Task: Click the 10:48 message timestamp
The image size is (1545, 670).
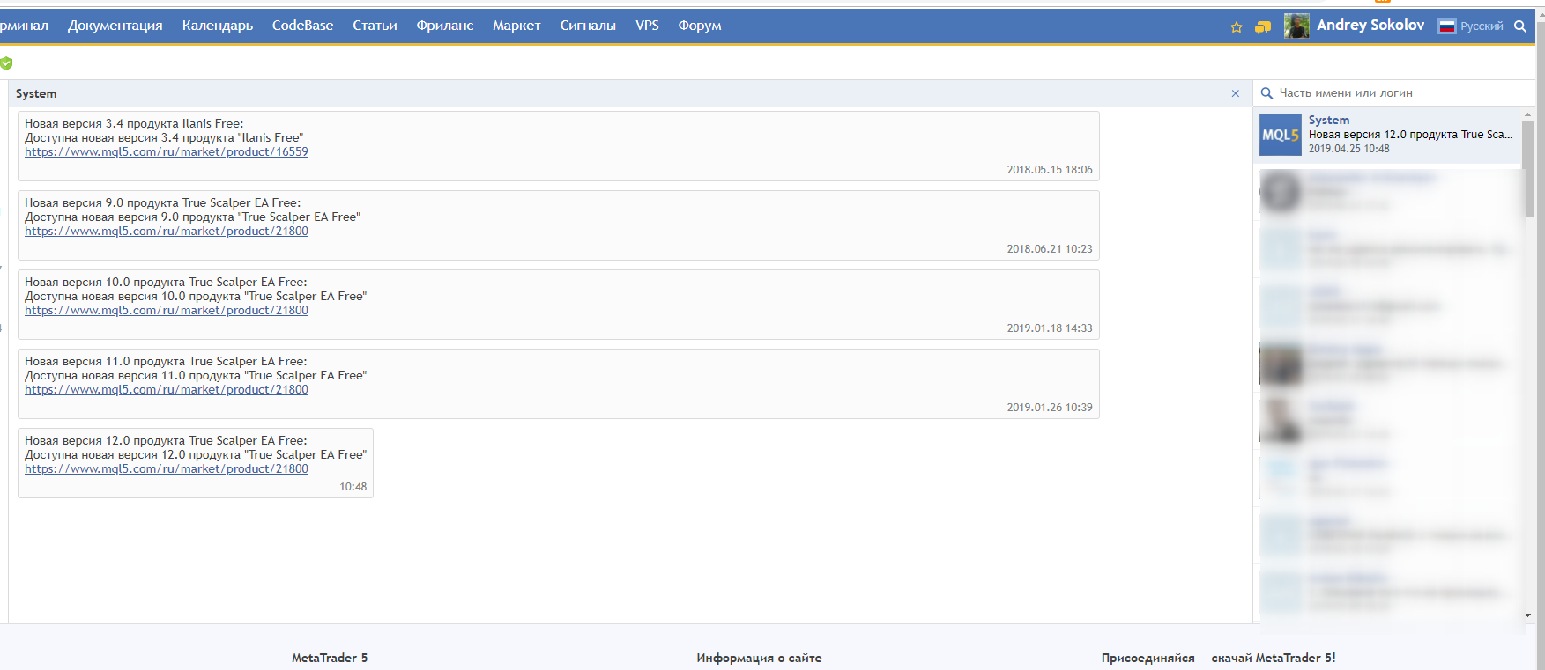Action: [353, 487]
